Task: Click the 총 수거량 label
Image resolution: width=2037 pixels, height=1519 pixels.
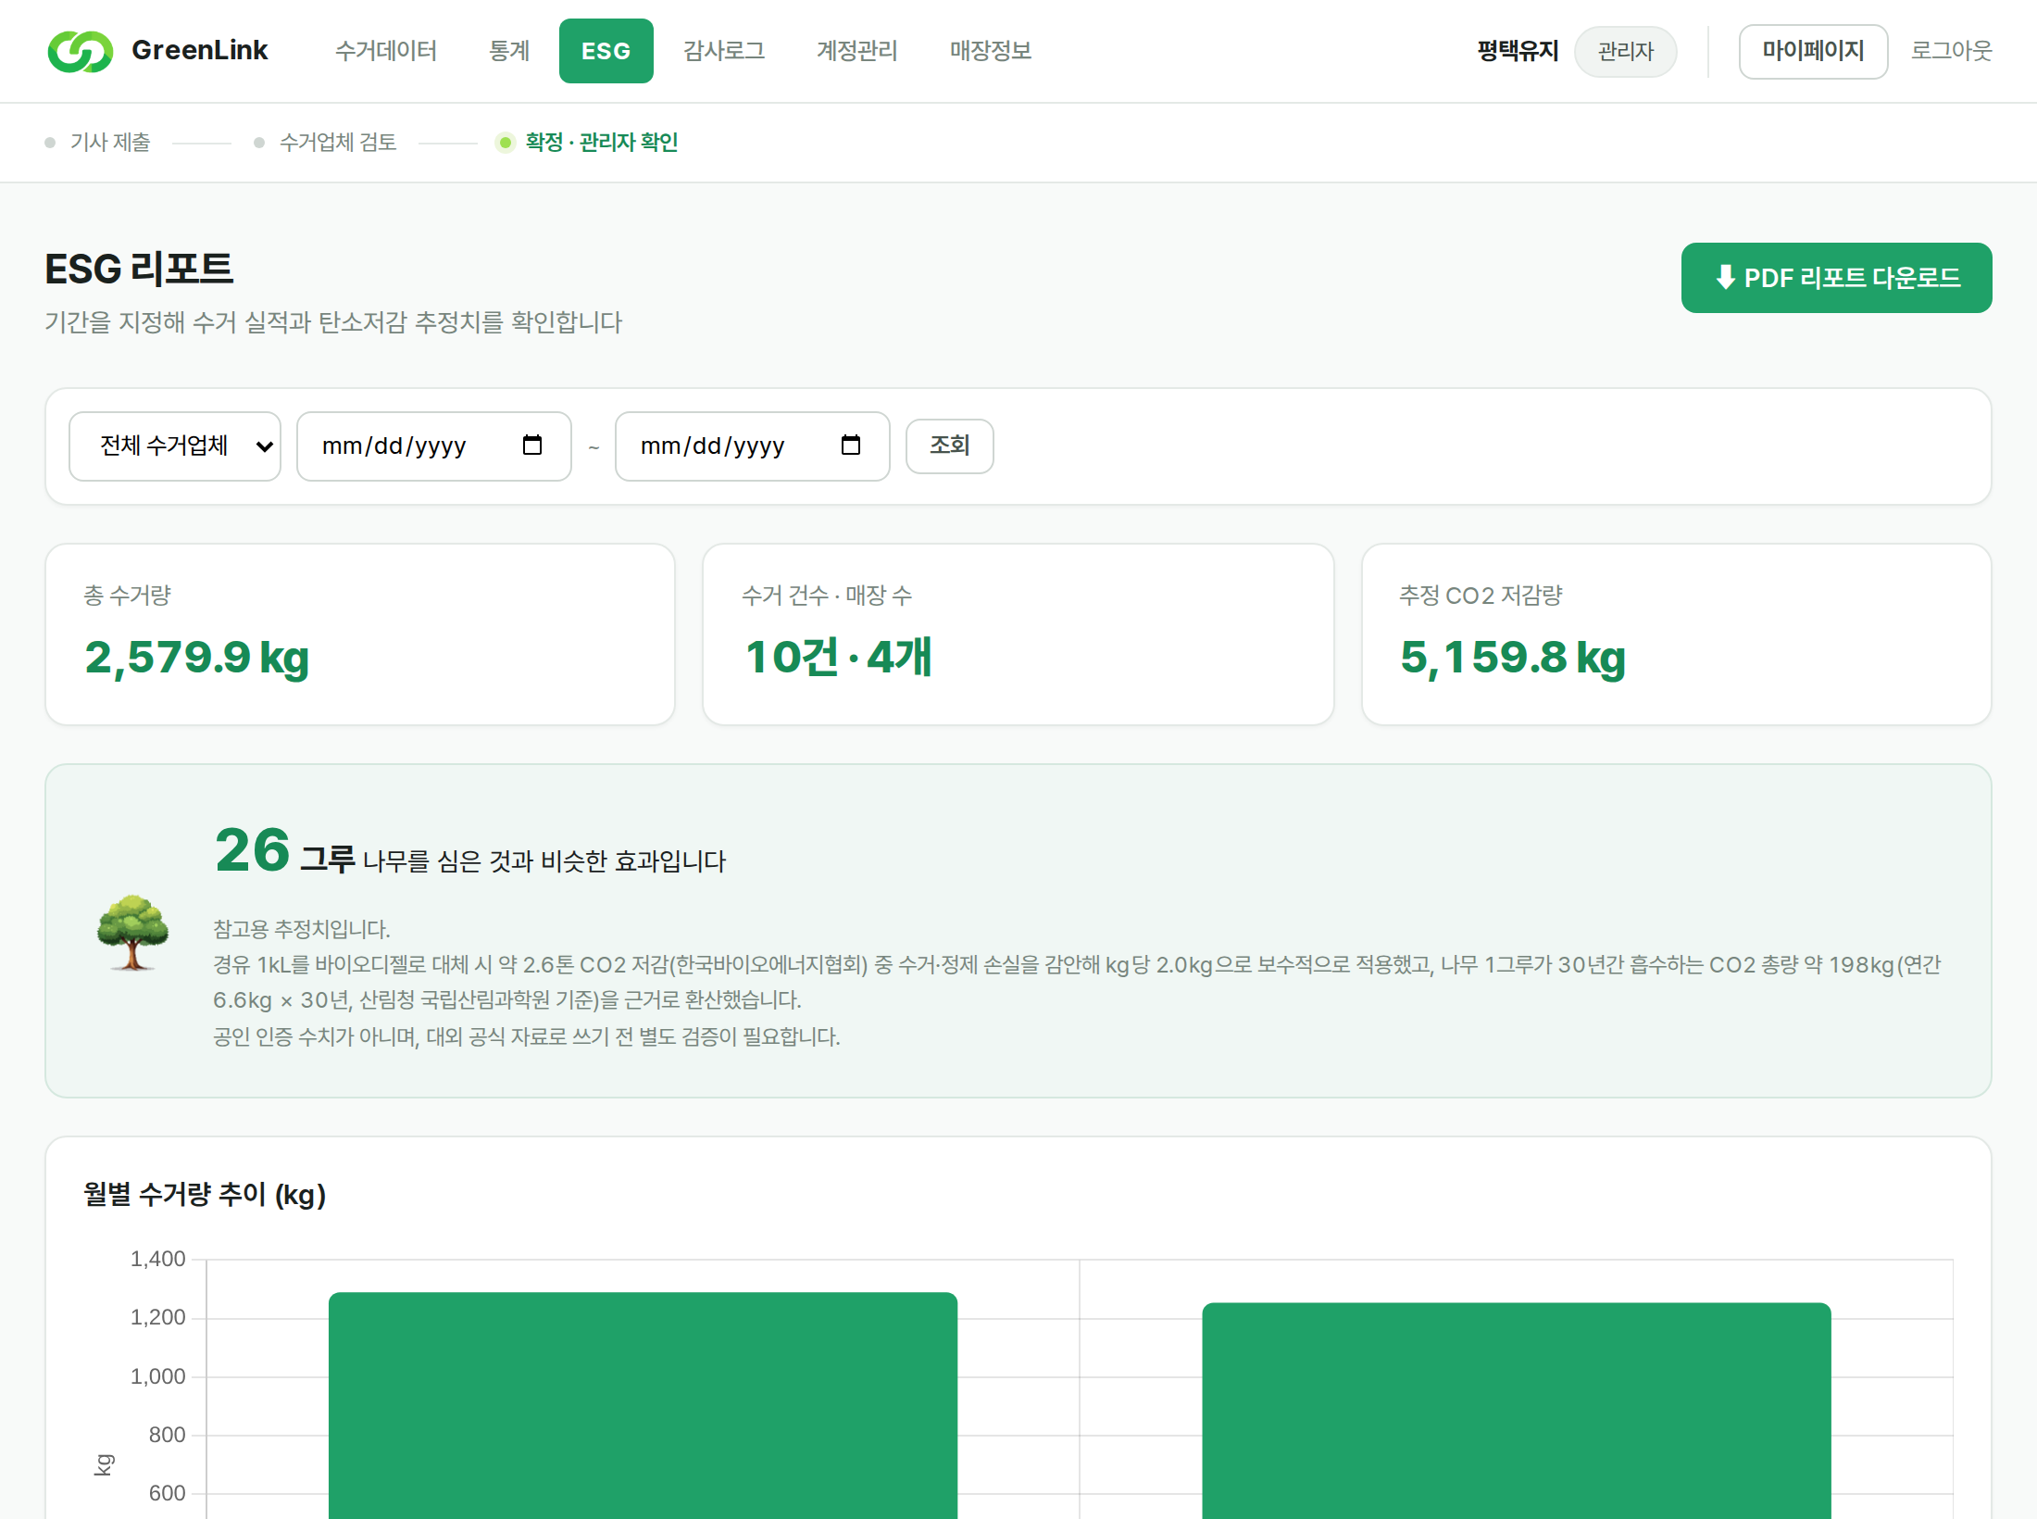Action: [x=128, y=595]
